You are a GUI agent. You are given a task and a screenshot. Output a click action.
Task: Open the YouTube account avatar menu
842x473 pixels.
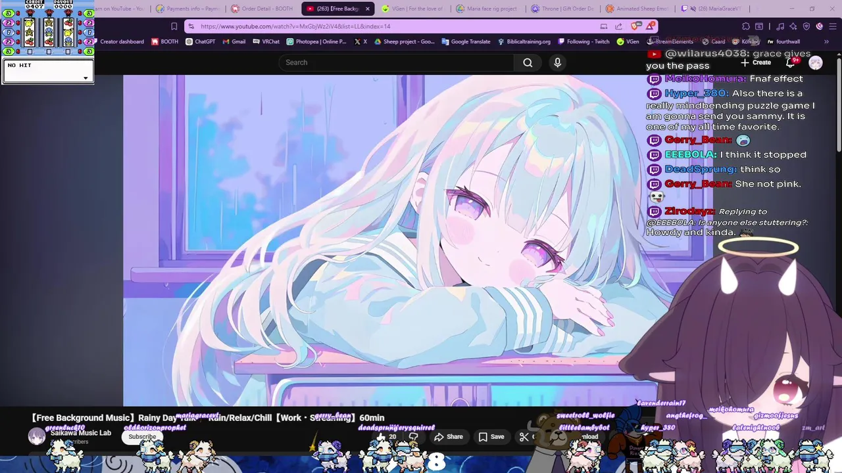(816, 62)
